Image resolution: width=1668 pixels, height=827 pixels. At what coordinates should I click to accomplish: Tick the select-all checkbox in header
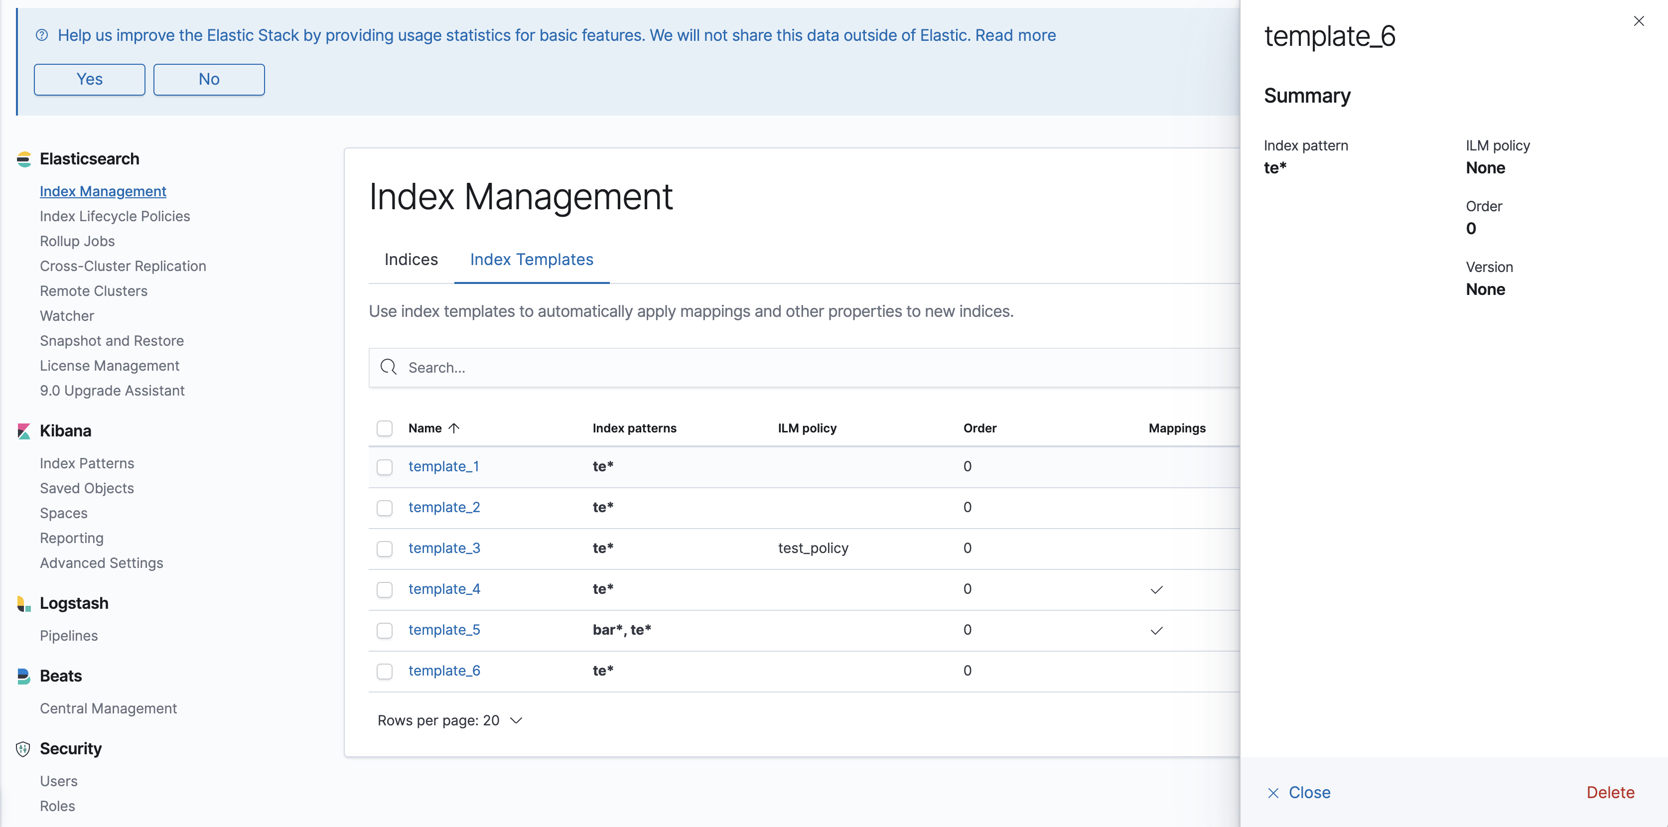385,428
